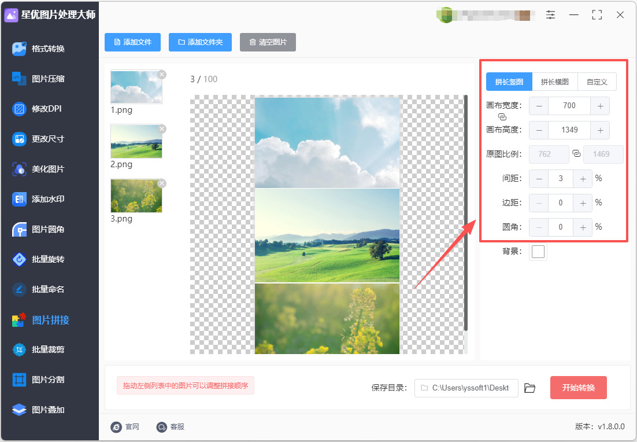Viewport: 637px width, 442px height.
Task: Select the 3.png yellow flowers thumbnail
Action: 136,196
